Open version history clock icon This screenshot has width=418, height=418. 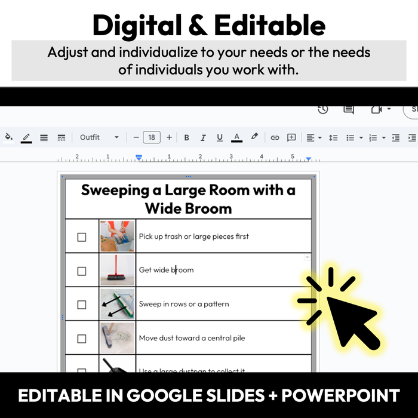click(322, 109)
